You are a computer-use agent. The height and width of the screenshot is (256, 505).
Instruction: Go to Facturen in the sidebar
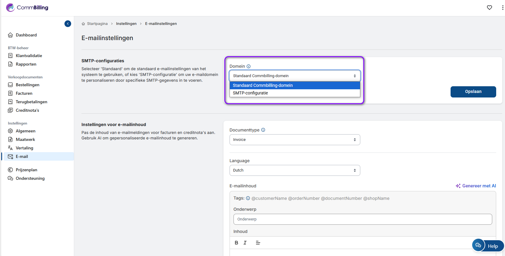(24, 93)
